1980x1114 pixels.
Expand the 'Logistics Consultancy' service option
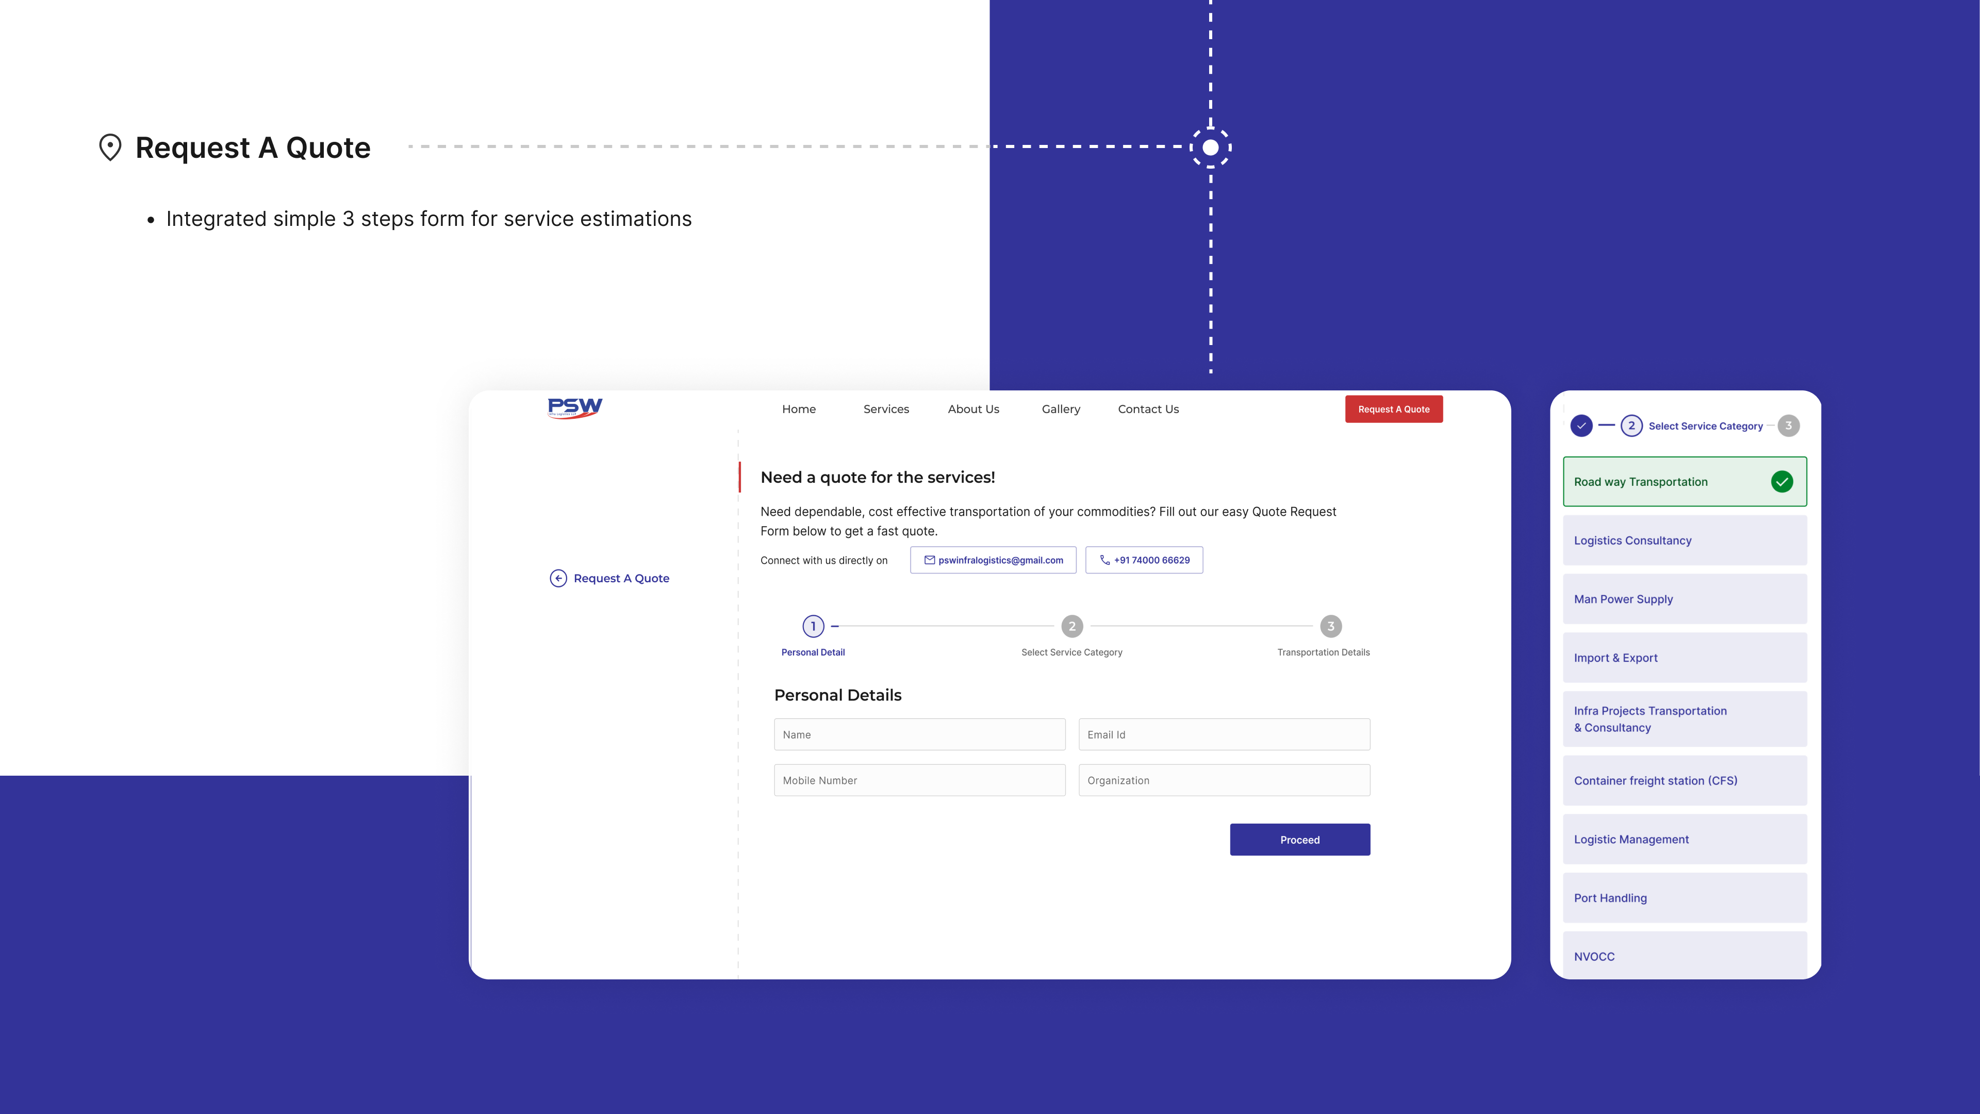pos(1684,540)
